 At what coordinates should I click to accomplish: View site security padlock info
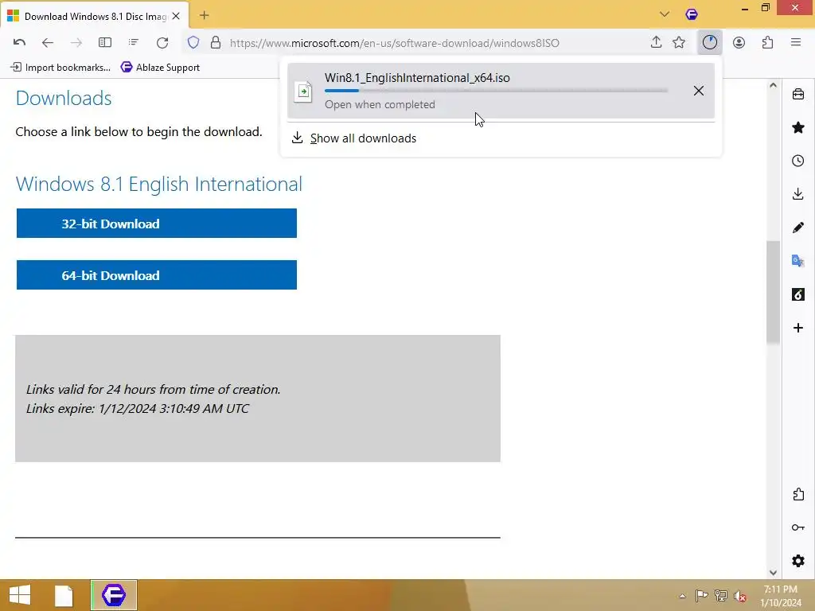pos(216,43)
